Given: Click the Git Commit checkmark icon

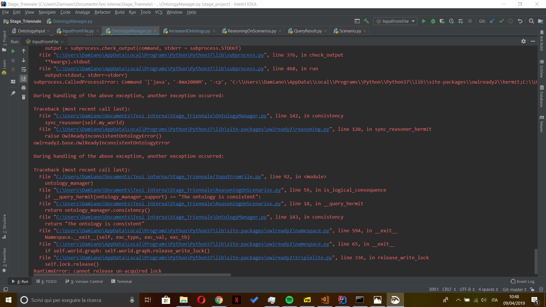Looking at the screenshot, I should coord(501,21).
